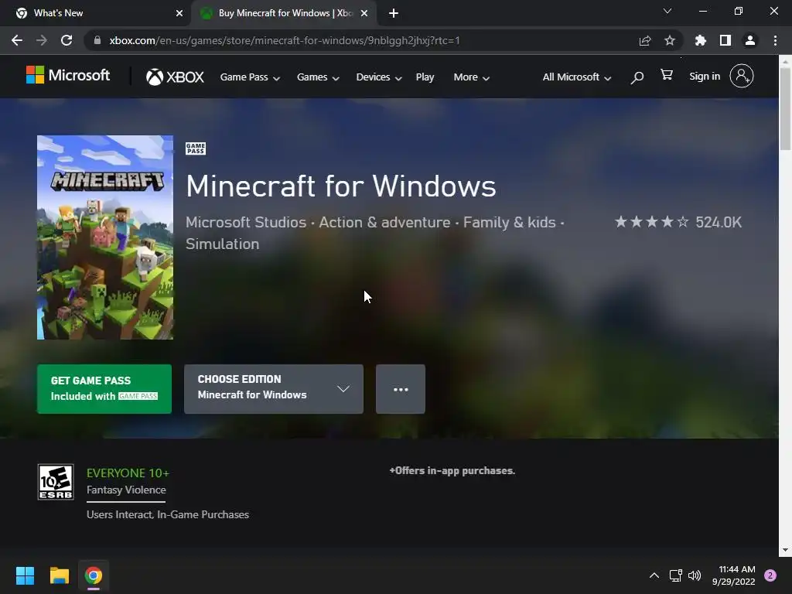Viewport: 792px width, 594px height.
Task: Expand the Games menu
Action: (318, 77)
